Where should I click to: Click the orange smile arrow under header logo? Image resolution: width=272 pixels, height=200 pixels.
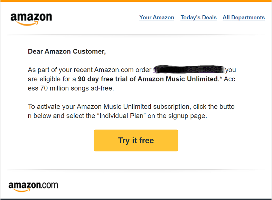pyautogui.click(x=27, y=23)
